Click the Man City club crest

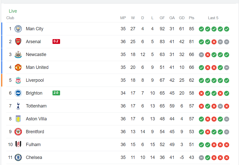[x=18, y=29]
